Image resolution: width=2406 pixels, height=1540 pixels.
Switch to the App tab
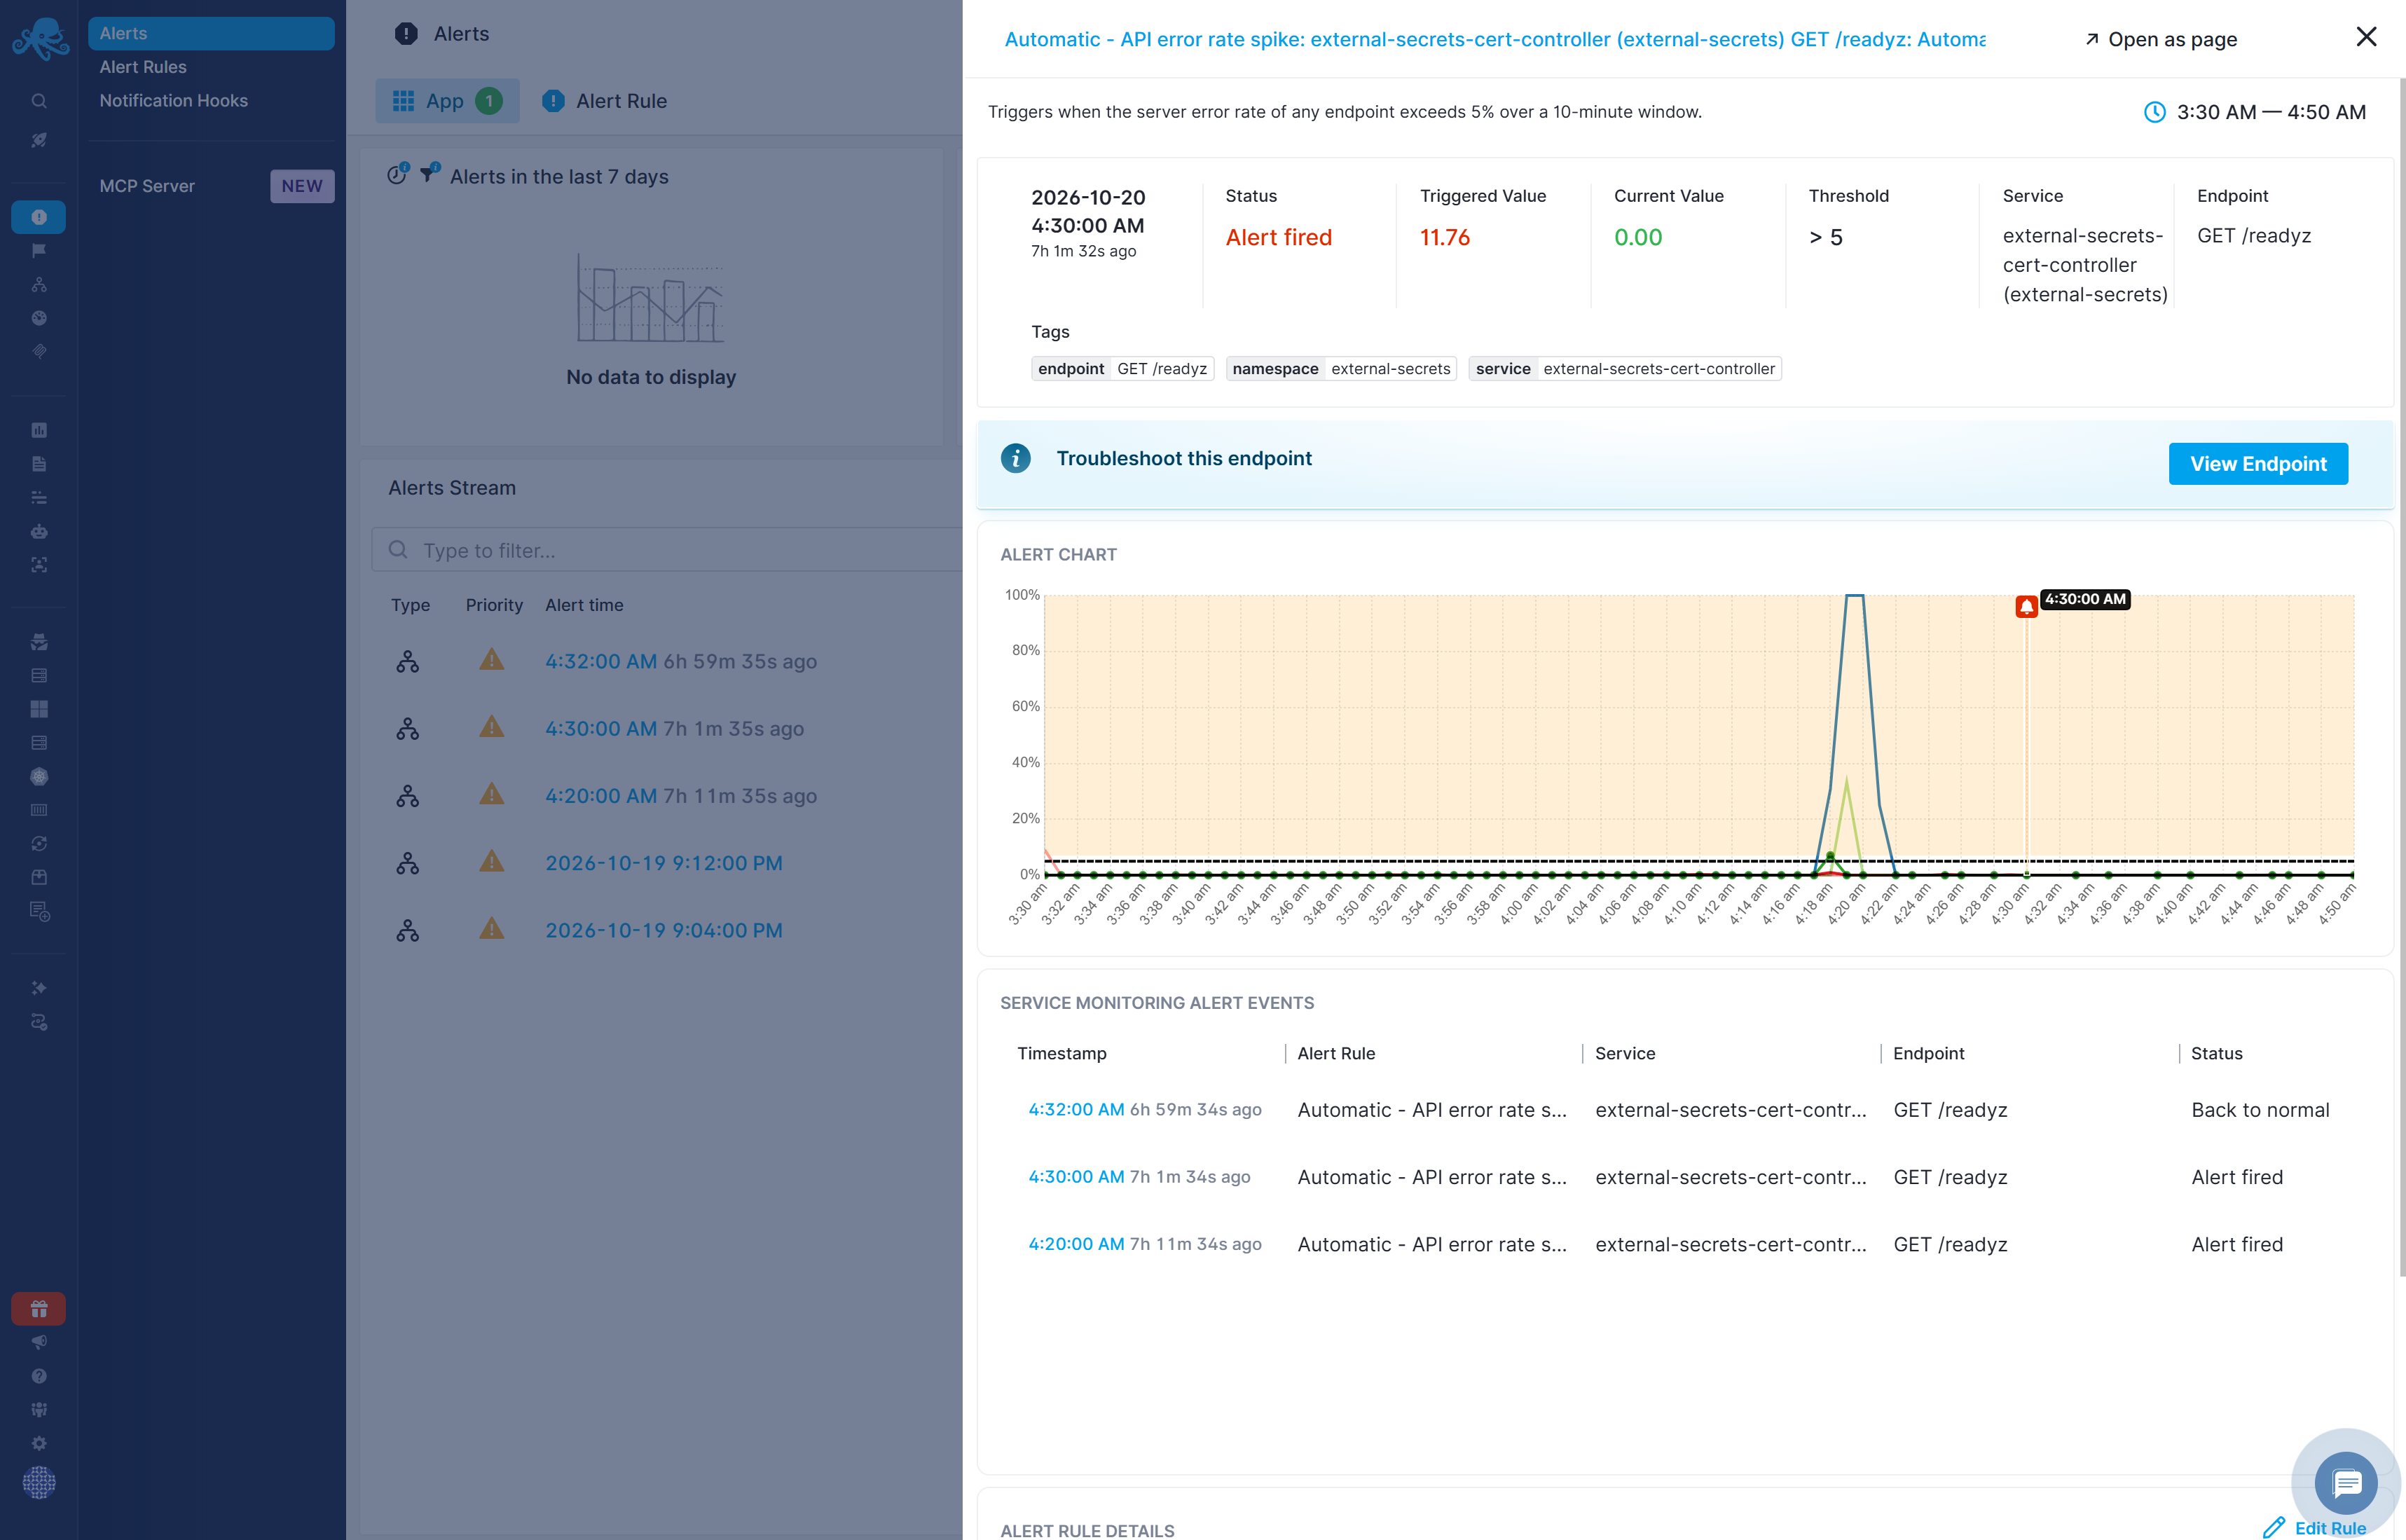pyautogui.click(x=447, y=101)
